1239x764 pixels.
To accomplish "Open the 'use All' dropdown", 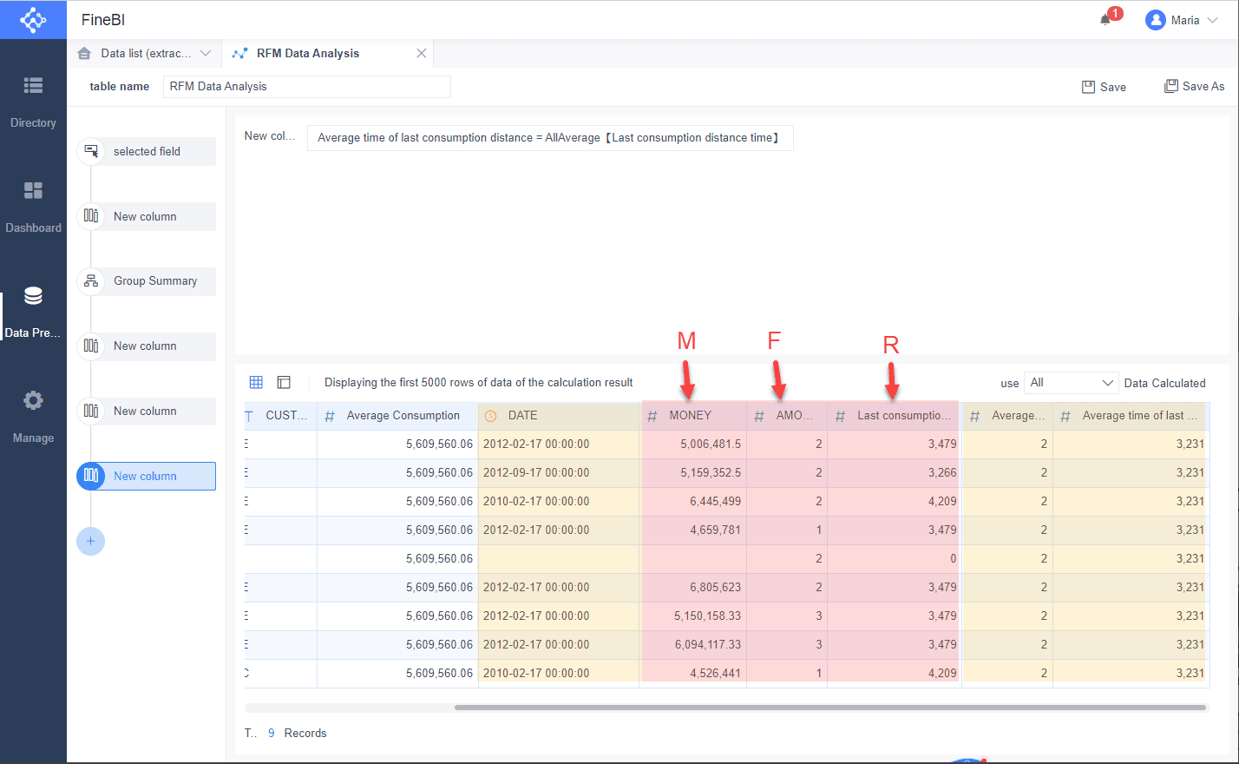I will [x=1071, y=383].
